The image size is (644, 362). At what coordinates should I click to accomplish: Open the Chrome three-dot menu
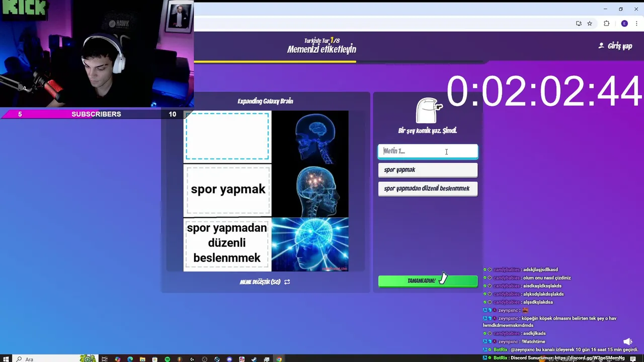(x=636, y=23)
